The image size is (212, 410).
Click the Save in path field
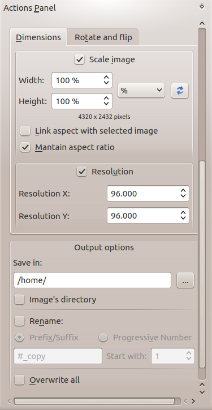(92, 280)
